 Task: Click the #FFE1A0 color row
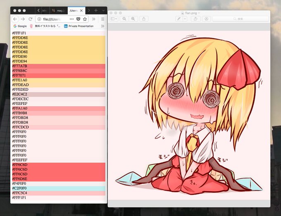coord(59,80)
